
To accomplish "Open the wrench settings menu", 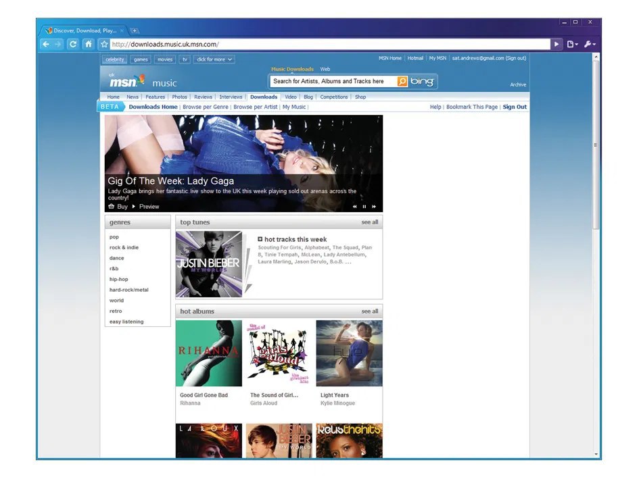I will [x=589, y=44].
